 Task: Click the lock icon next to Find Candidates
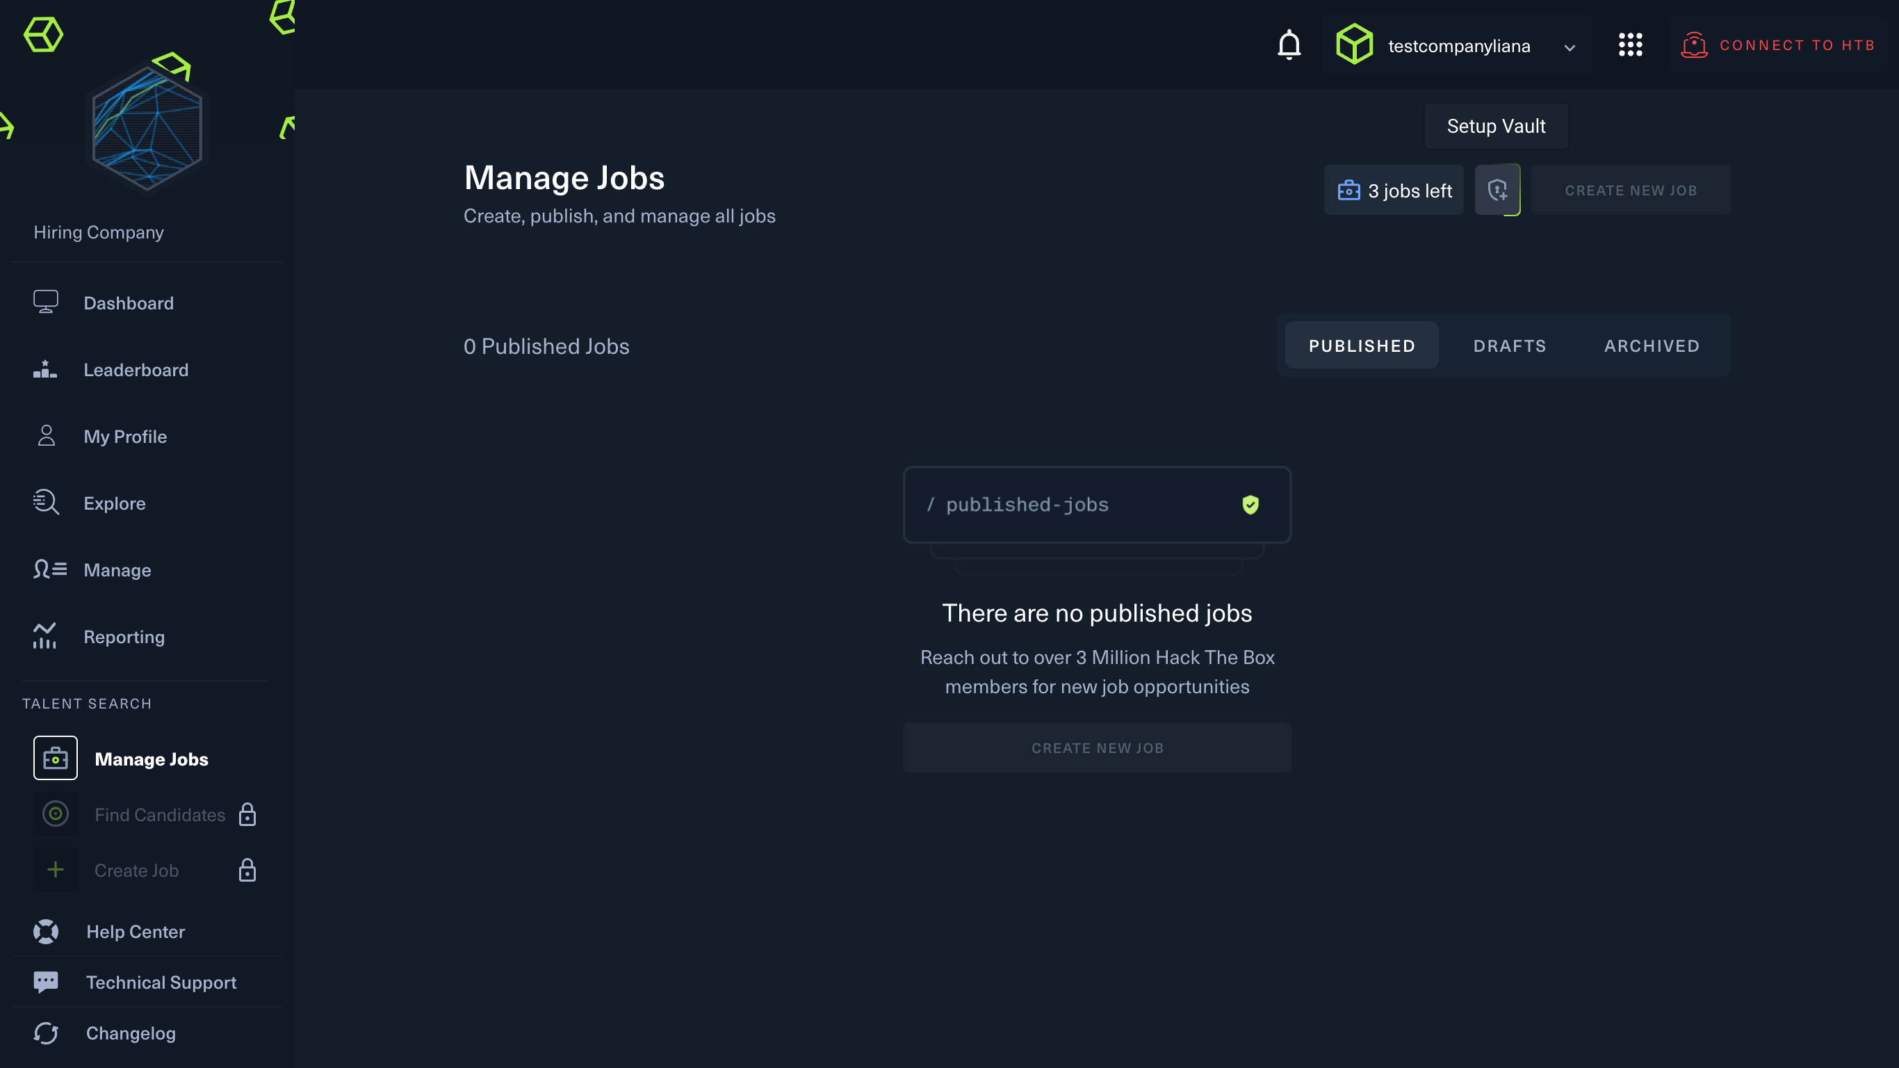click(247, 815)
